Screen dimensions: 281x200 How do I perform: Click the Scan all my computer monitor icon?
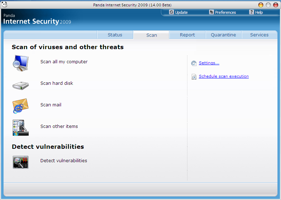click(21, 63)
